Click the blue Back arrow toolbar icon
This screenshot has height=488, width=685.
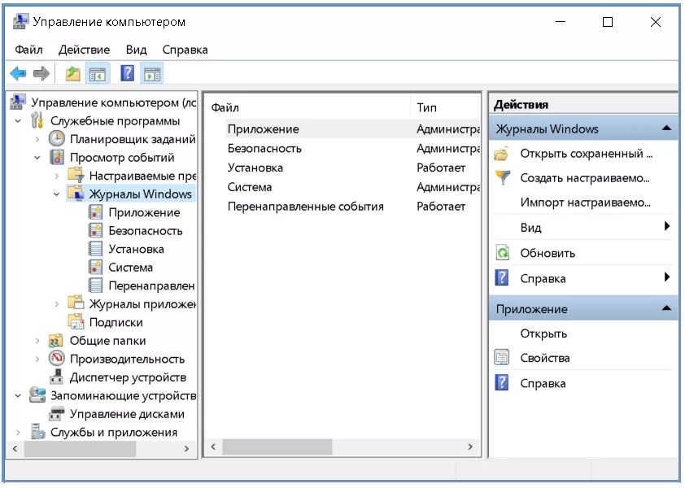click(x=19, y=73)
